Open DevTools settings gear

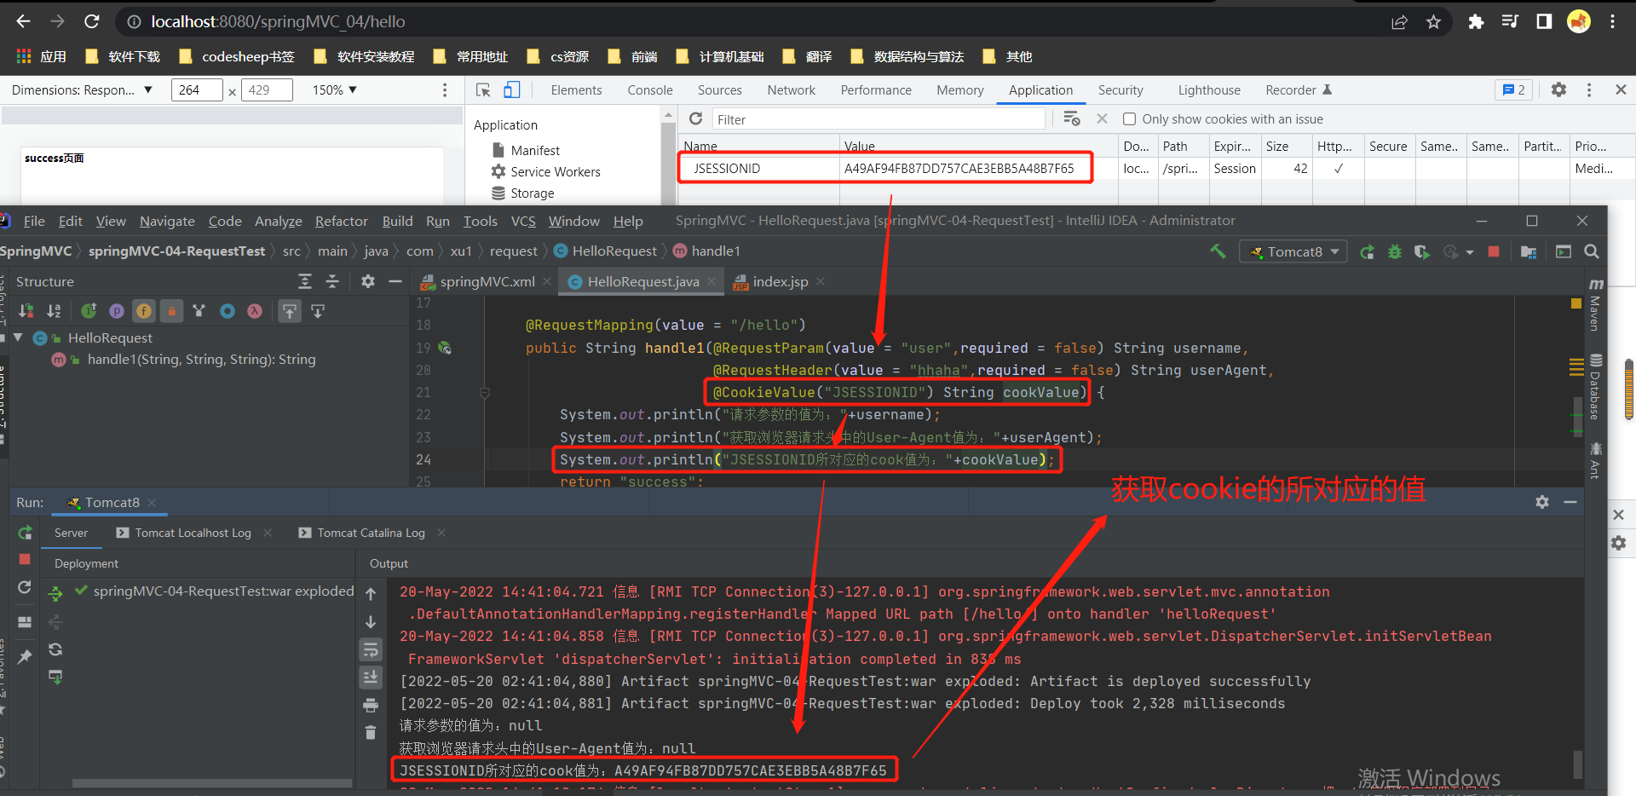pos(1558,89)
